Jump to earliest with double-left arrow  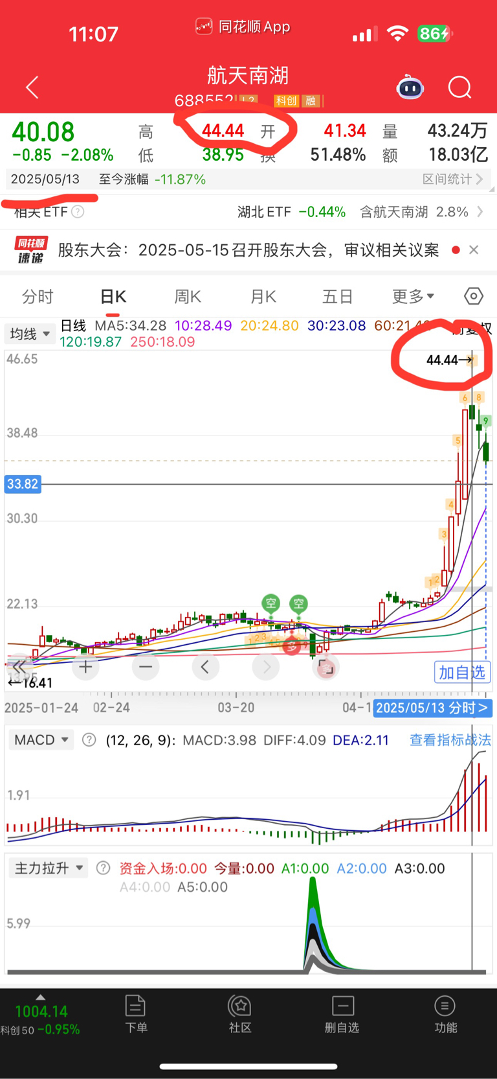[19, 666]
